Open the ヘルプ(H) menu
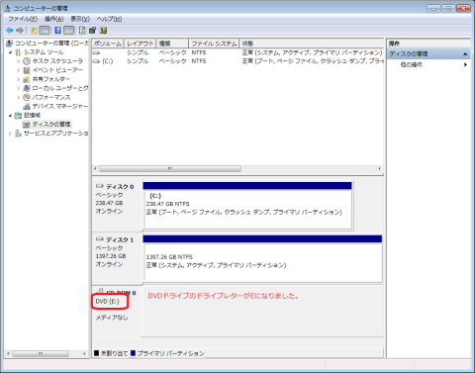 point(109,19)
